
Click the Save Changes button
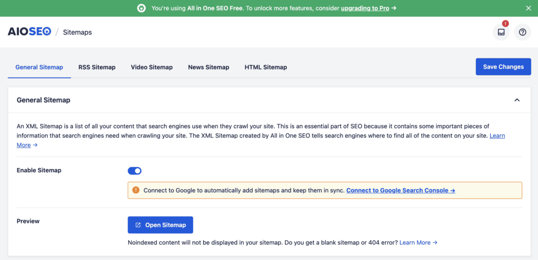pos(503,67)
